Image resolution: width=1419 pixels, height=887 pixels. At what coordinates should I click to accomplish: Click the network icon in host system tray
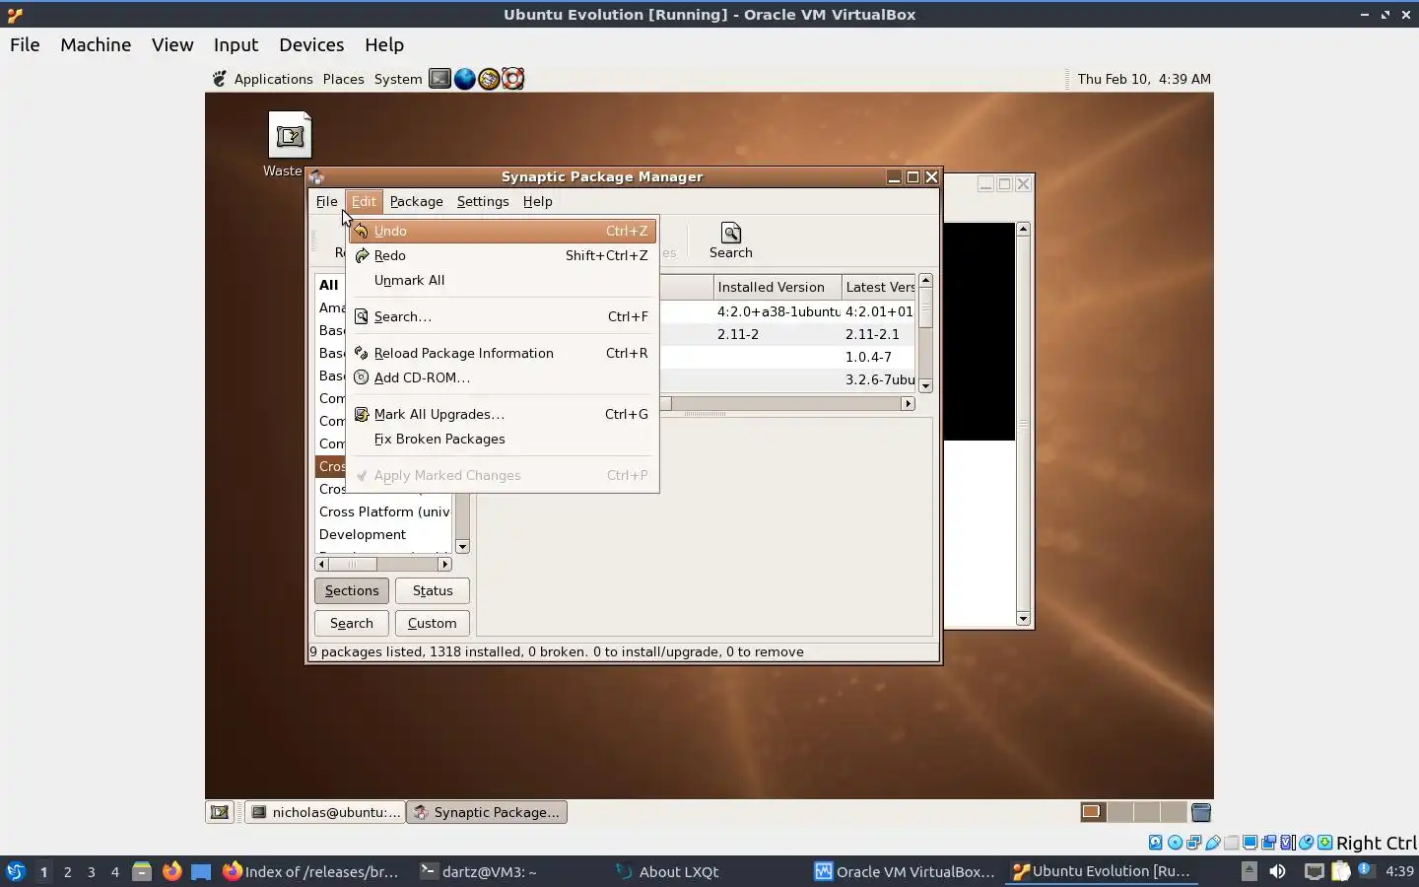pos(1315,871)
